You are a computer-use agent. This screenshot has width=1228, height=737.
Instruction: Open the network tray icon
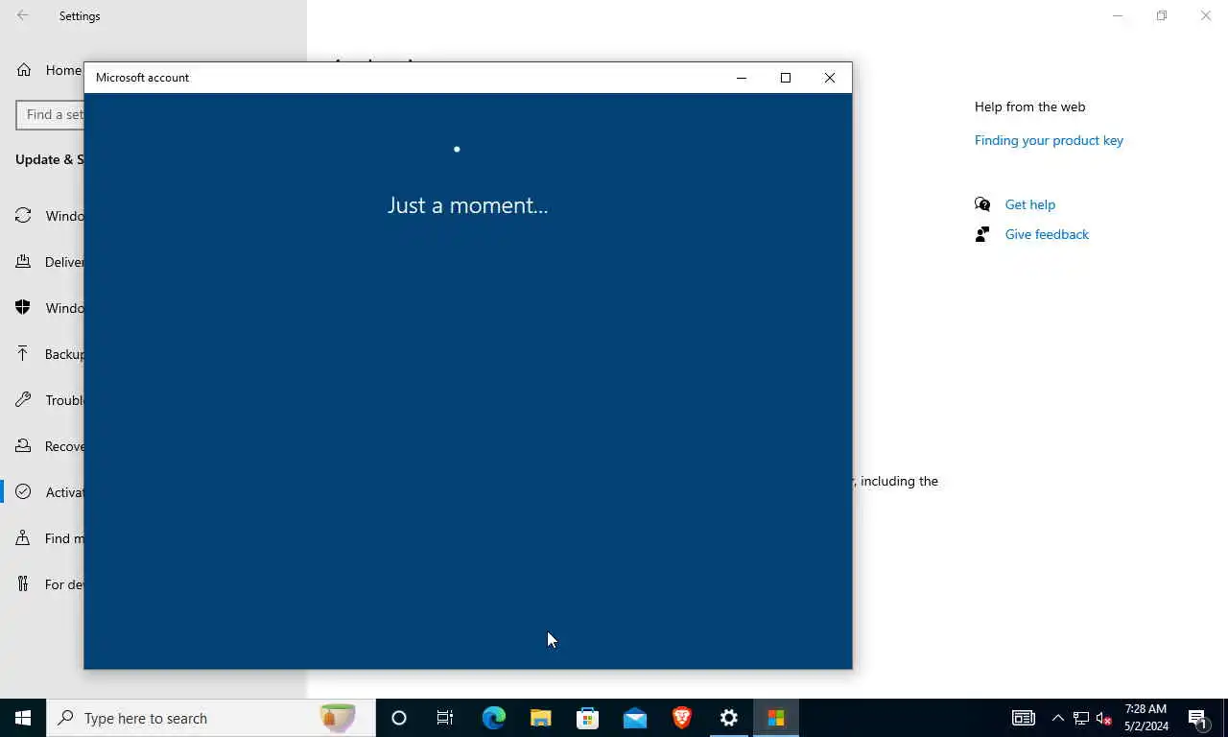pyautogui.click(x=1081, y=718)
